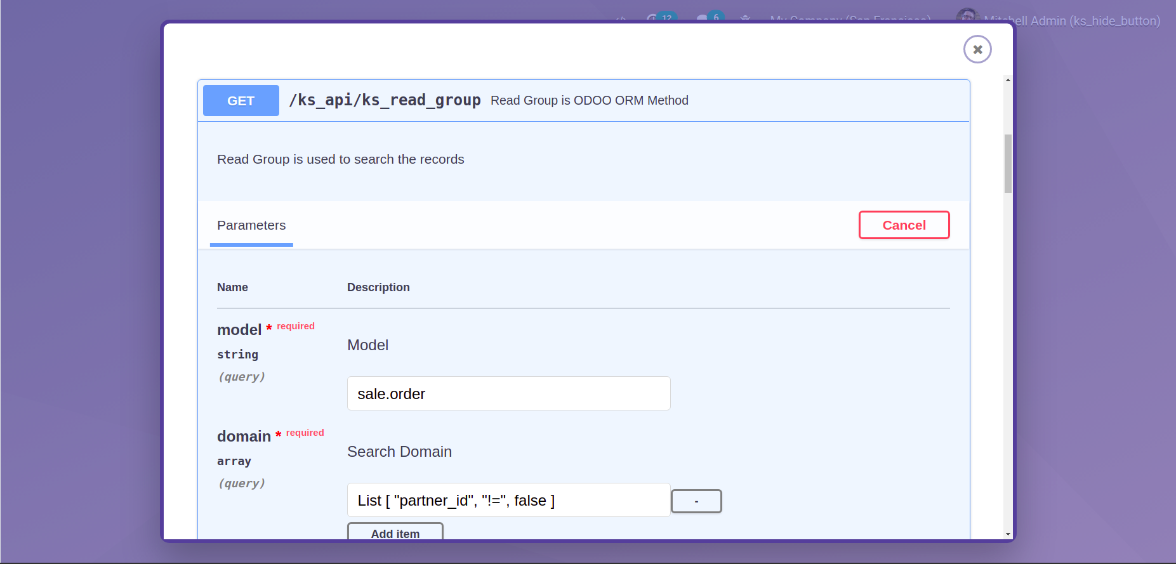Click the scrollbar up arrow in dialog
Viewport: 1176px width, 564px height.
1008,80
